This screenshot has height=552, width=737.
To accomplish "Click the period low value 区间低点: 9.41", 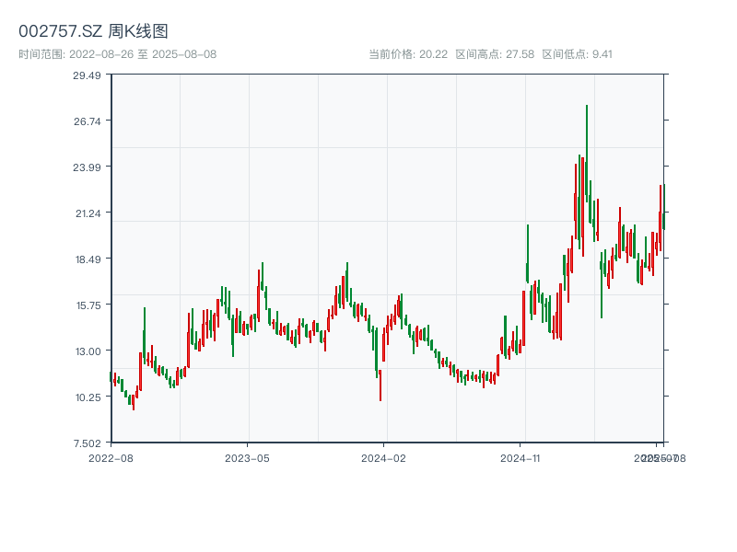I will click(x=578, y=54).
